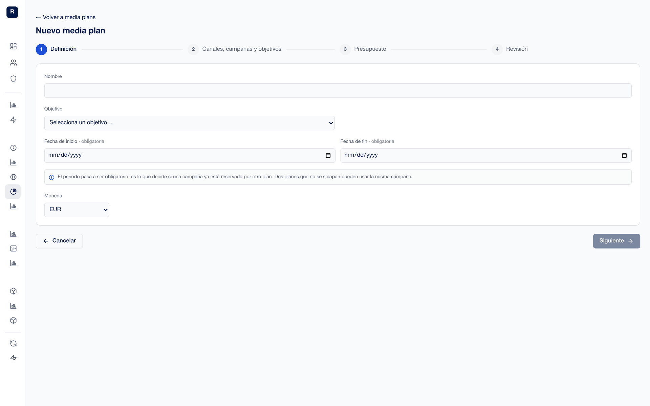Go to step 1 Definición
Screen dimensions: 650x406
click(56, 49)
